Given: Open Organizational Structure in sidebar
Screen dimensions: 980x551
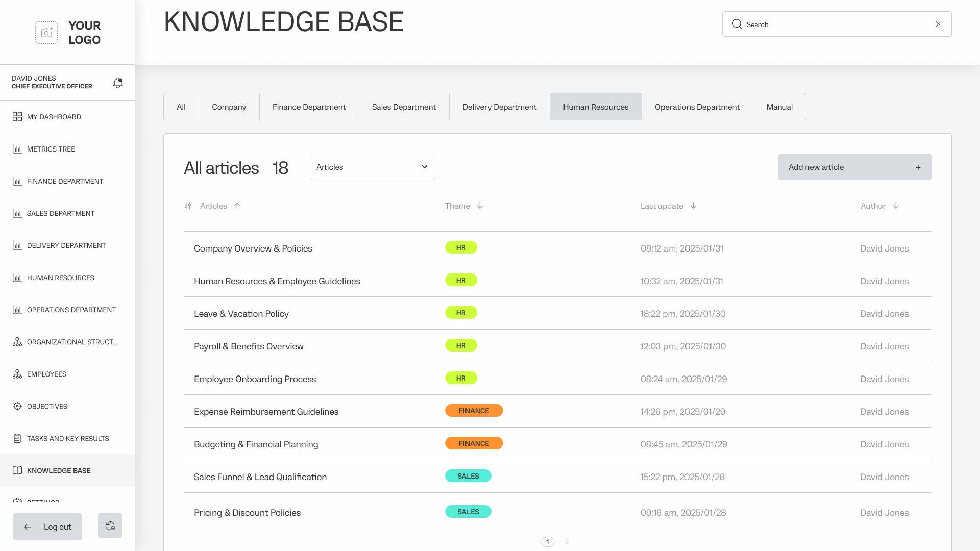Looking at the screenshot, I should pyautogui.click(x=71, y=342).
